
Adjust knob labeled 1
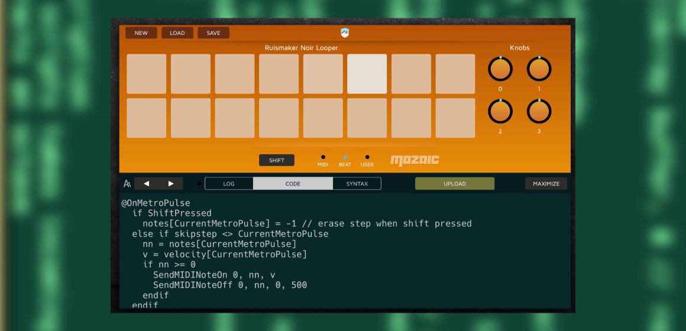(x=539, y=69)
